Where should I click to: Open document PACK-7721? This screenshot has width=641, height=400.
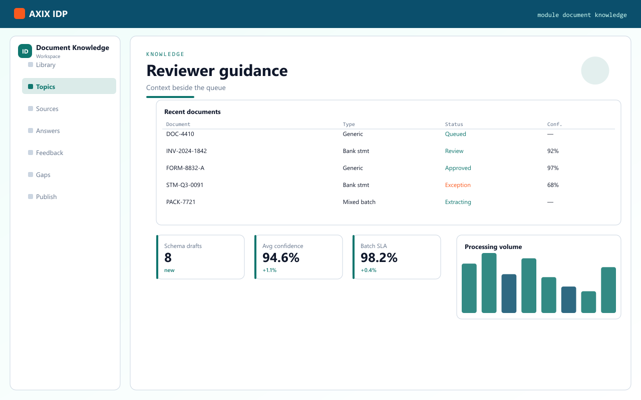(x=389, y=202)
